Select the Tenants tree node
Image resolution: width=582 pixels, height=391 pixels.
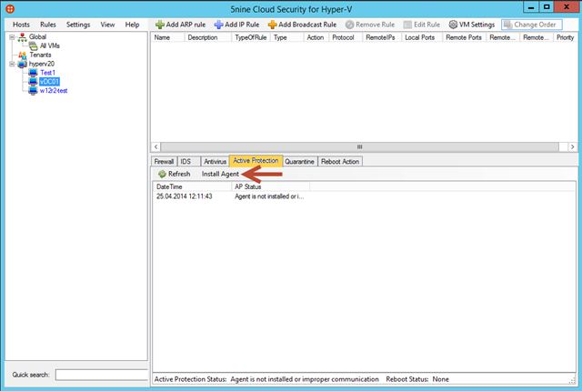[40, 55]
